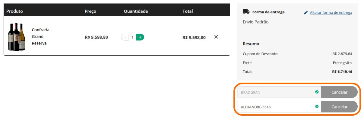Viewport: 361px width, 119px height.
Task: Click the pencil edit icon
Action: (x=306, y=13)
